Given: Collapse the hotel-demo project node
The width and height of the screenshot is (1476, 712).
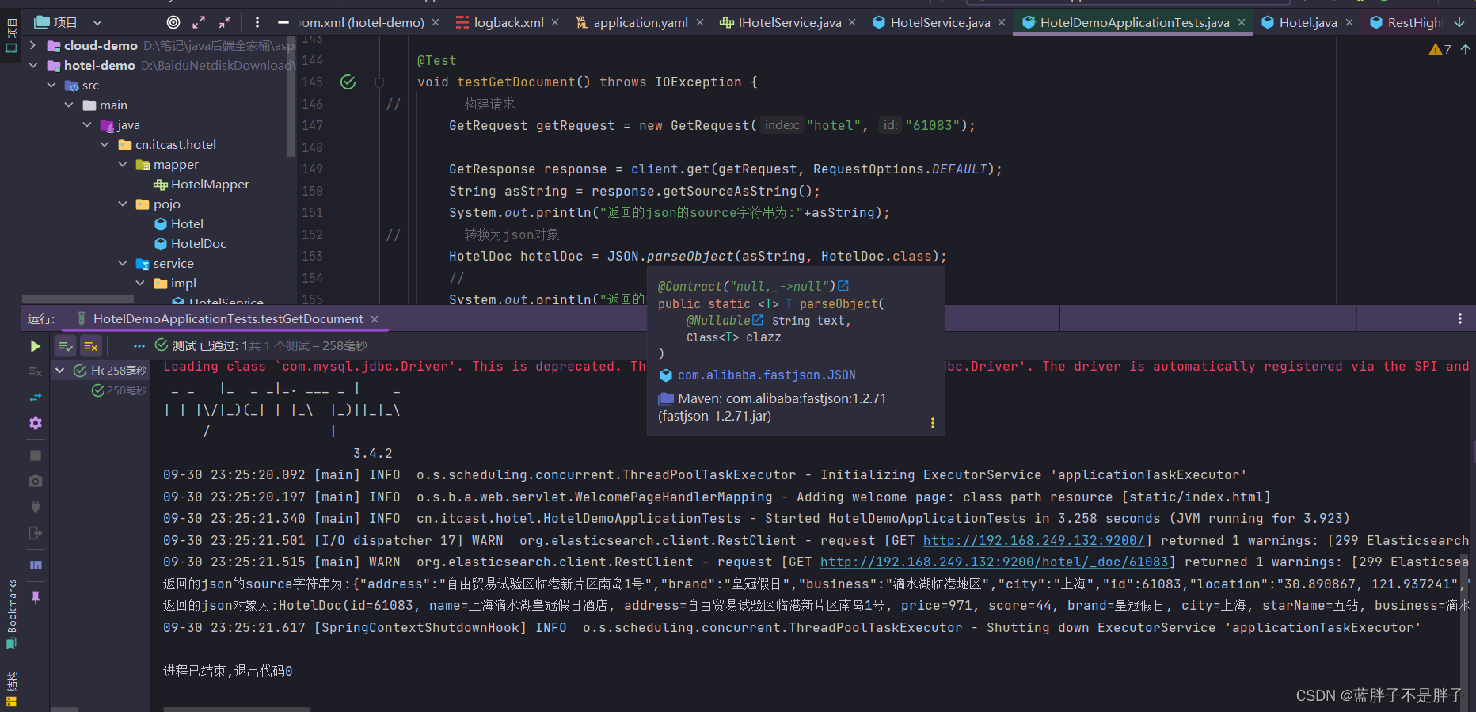Looking at the screenshot, I should pos(32,65).
